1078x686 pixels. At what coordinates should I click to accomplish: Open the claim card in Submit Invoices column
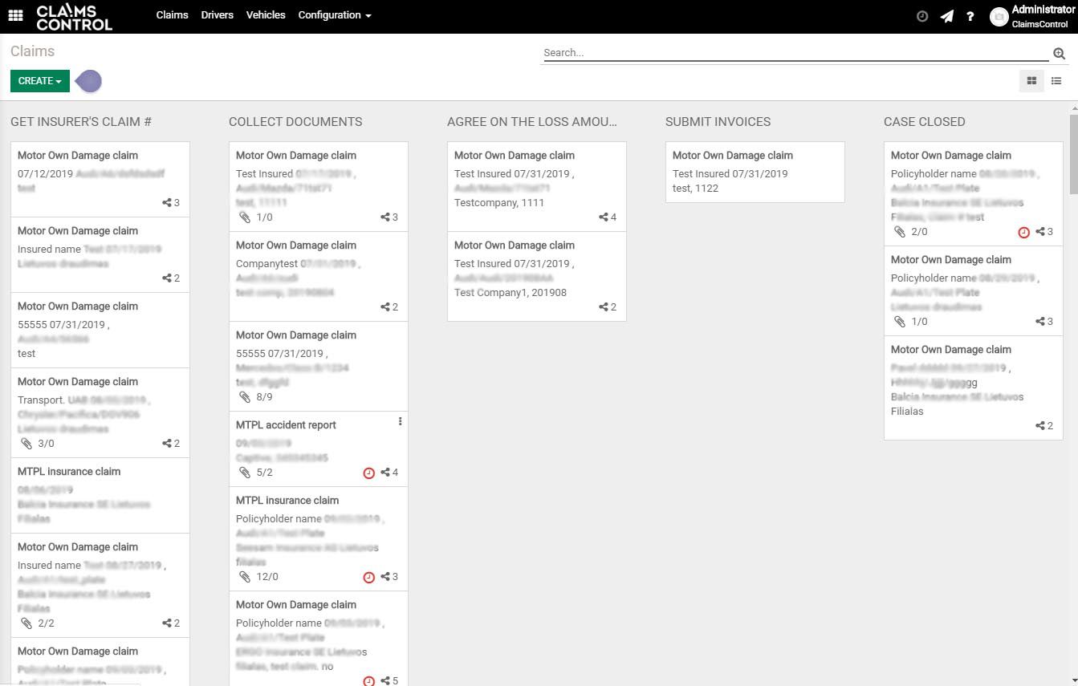755,172
